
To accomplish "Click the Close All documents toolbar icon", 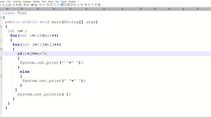I will click(6, 5).
